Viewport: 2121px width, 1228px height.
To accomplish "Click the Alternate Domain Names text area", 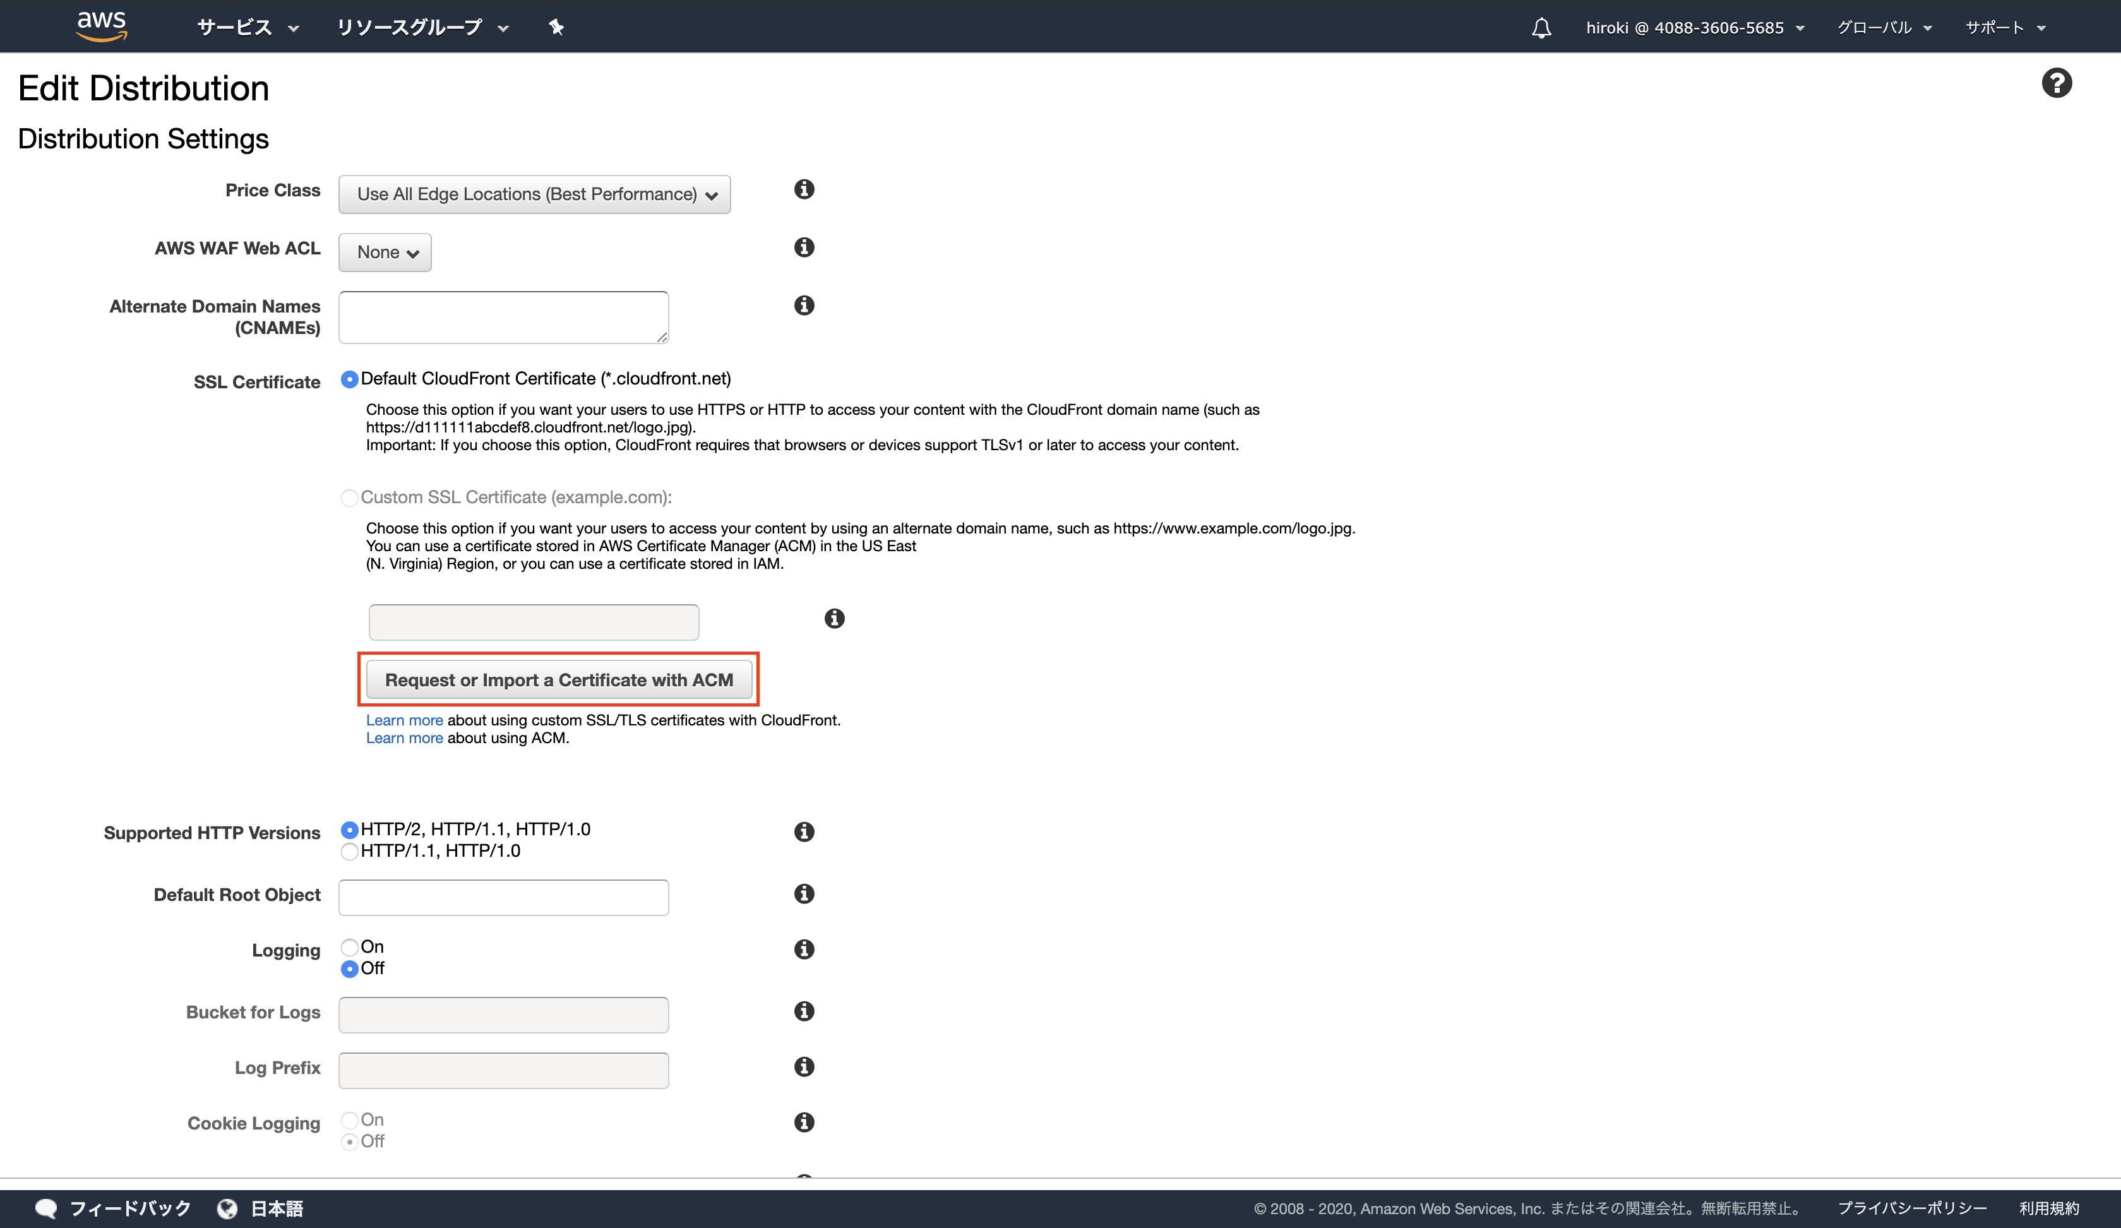I will pos(503,318).
